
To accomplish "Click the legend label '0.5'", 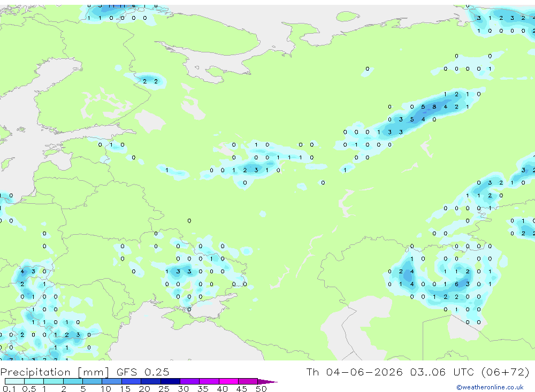I will (29, 389).
